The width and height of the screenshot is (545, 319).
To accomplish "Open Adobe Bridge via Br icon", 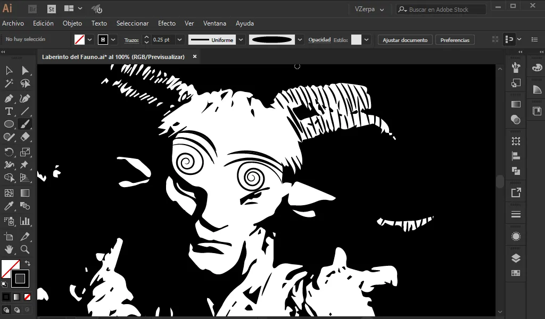I will [x=32, y=10].
